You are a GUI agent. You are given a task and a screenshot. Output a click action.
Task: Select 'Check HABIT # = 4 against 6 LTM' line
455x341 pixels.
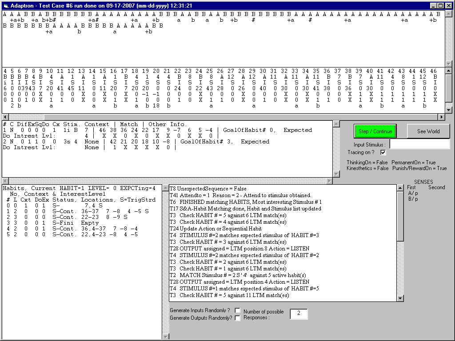[x=228, y=222]
